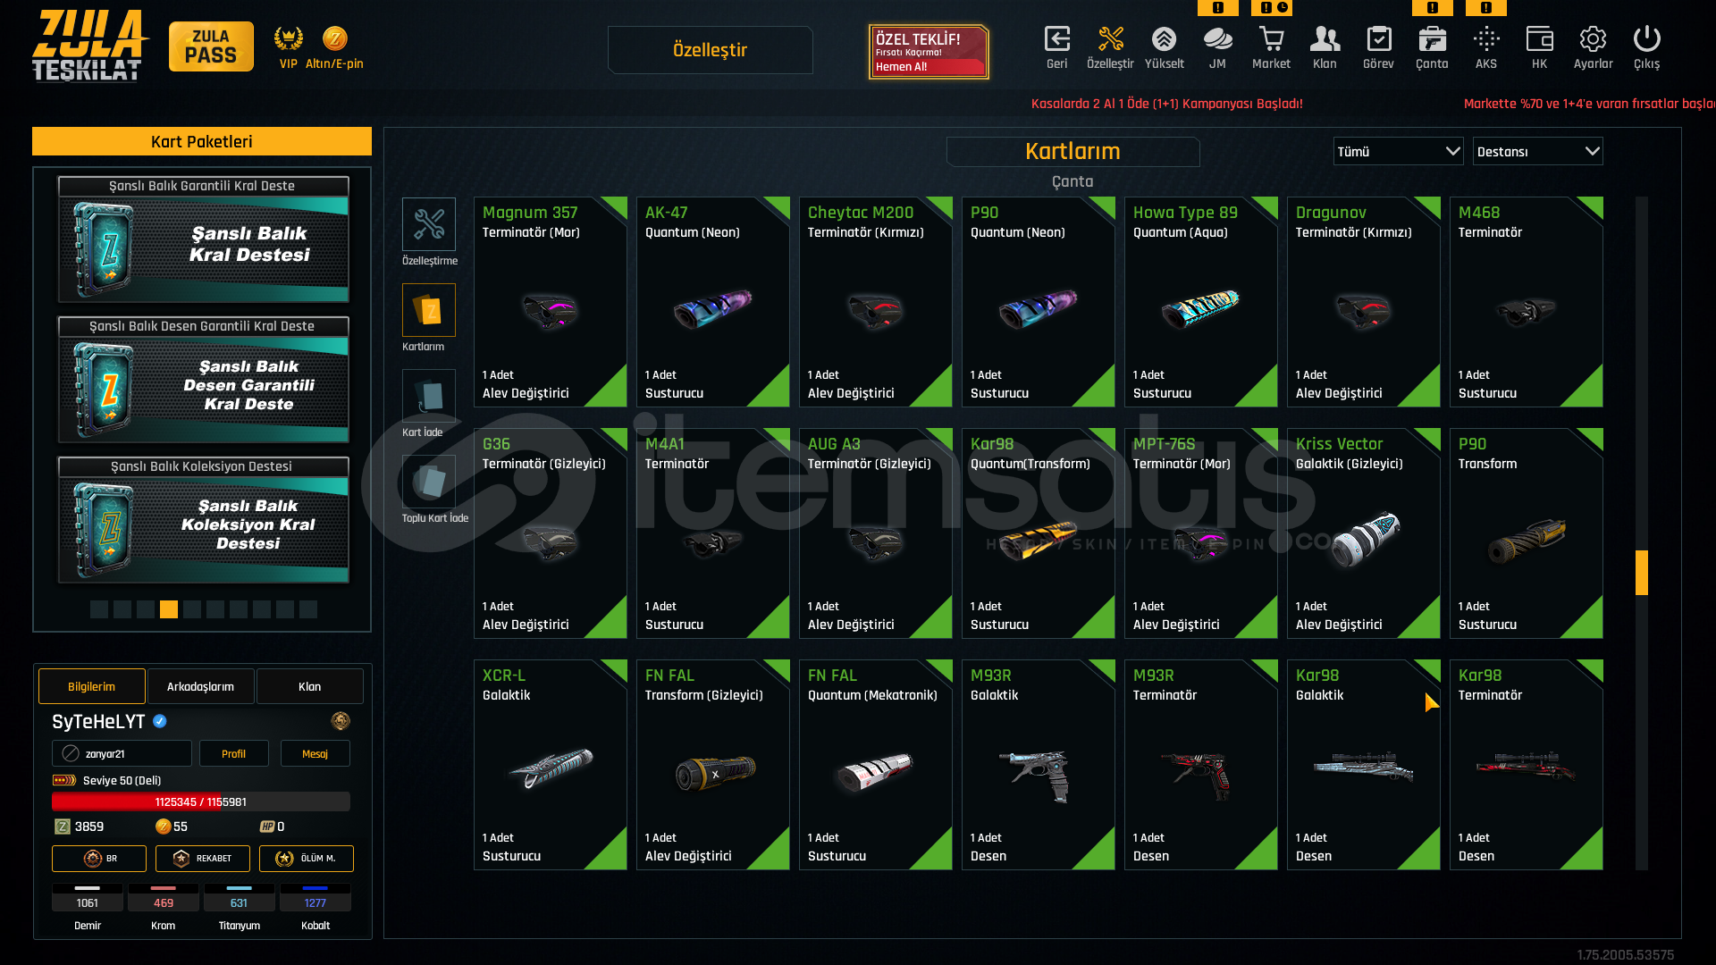
Task: Click the Profil button
Action: tap(233, 753)
